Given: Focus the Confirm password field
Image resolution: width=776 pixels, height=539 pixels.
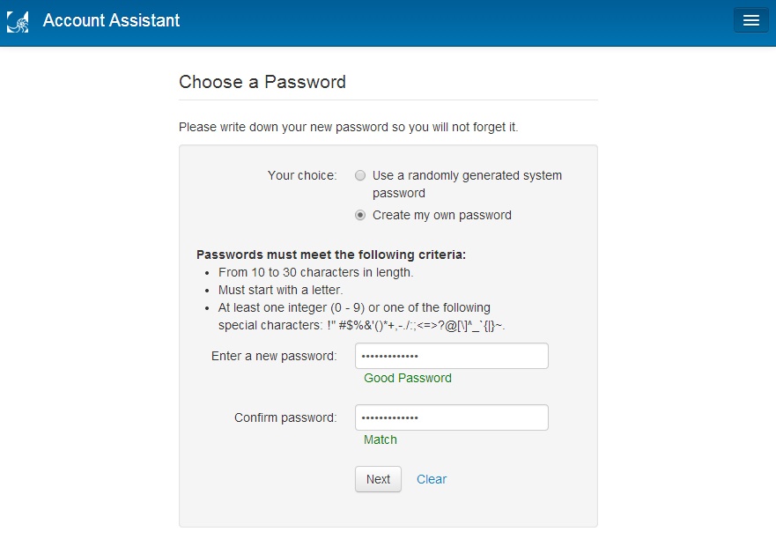Looking at the screenshot, I should tap(451, 417).
